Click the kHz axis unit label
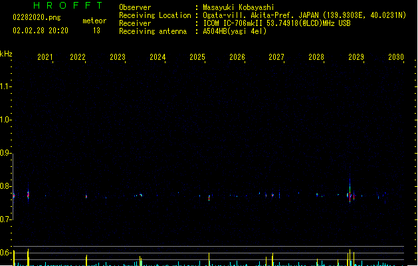Viewport: 418px width, 266px height. click(x=6, y=54)
